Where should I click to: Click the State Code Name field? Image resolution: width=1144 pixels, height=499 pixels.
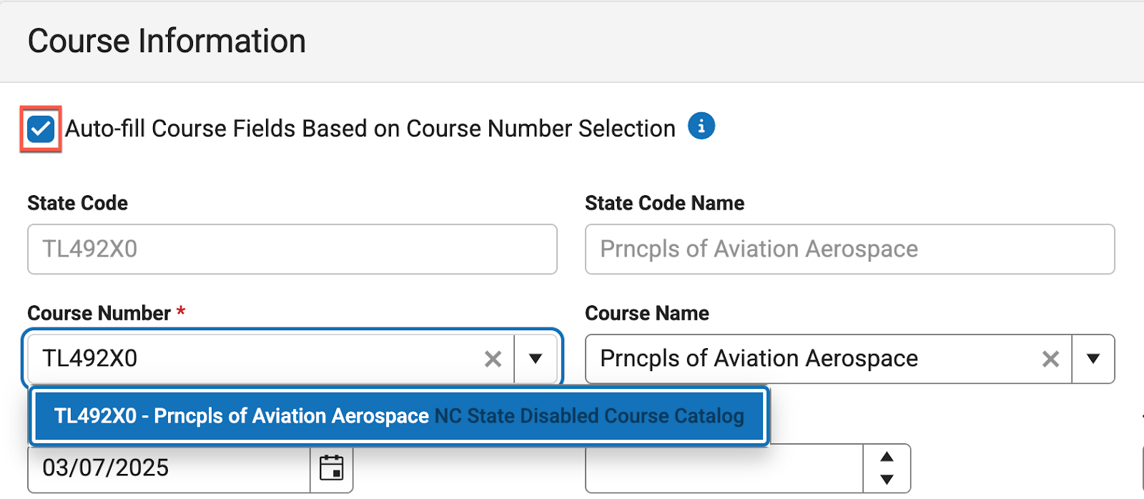point(849,249)
